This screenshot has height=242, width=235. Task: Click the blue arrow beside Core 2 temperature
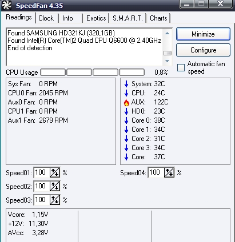click(x=126, y=139)
